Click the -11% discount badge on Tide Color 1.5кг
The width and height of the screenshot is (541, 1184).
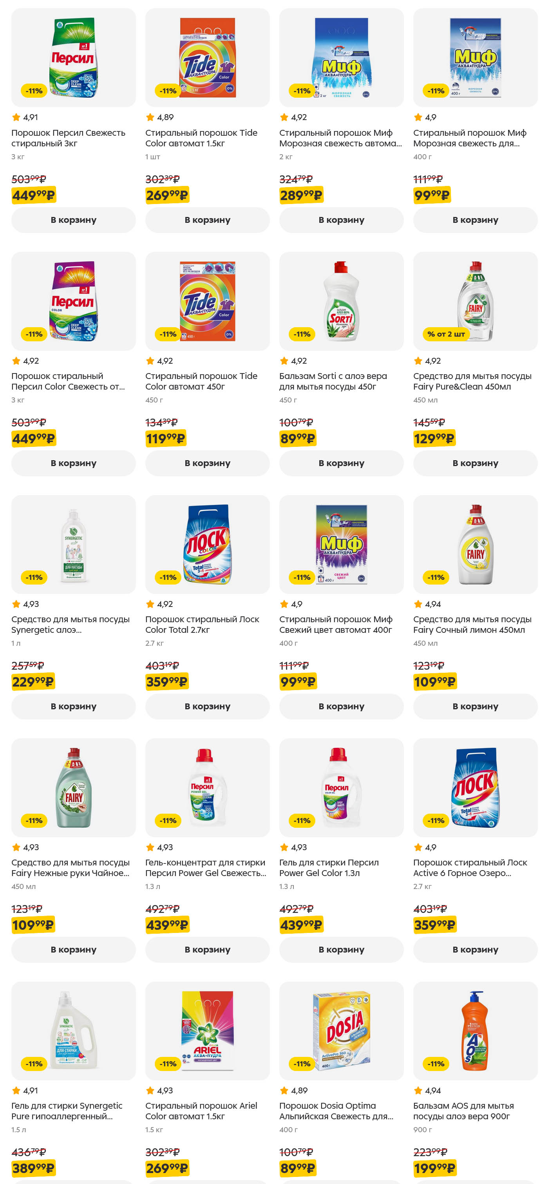pyautogui.click(x=168, y=91)
